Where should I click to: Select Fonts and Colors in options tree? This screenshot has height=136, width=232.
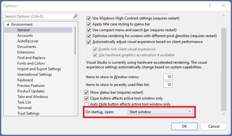[x=31, y=63]
